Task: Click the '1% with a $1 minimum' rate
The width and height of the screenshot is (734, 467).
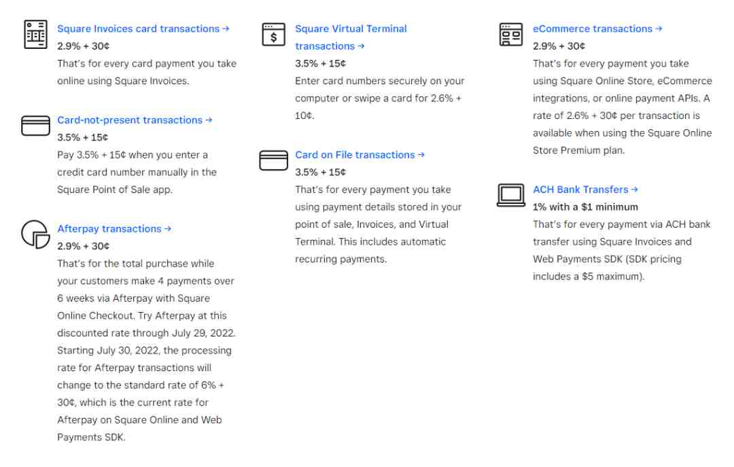Action: (x=585, y=207)
